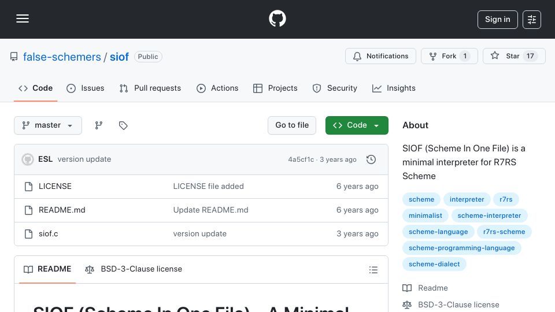The width and height of the screenshot is (555, 312).
Task: Open the ESL author link
Action: pos(45,159)
